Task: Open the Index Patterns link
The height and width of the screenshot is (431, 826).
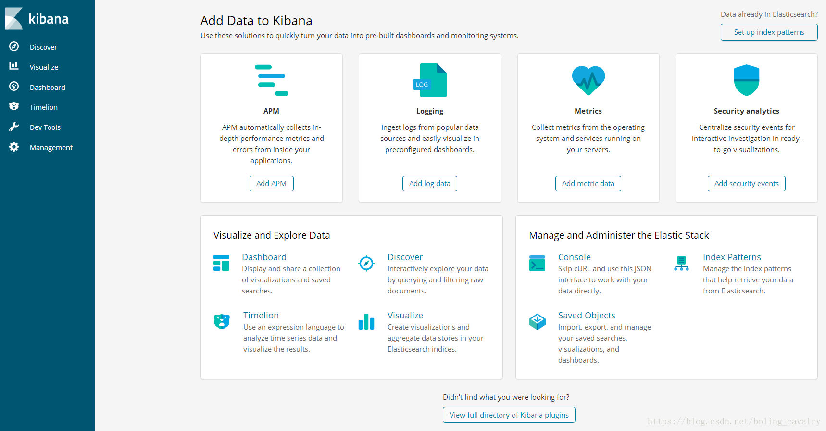Action: coord(732,257)
